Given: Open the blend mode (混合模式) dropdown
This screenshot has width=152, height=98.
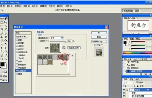Looking at the screenshot, I should (57, 38).
